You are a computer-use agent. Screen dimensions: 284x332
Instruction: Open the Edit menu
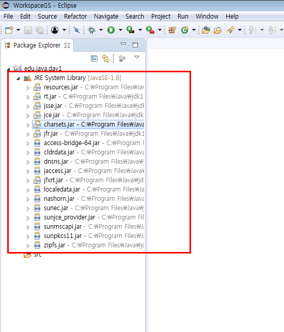click(x=25, y=17)
